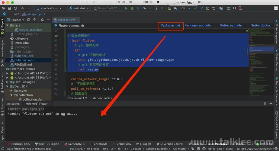Collapse the collection folder
Viewport: 279px width, 151px height.
click(11, 95)
